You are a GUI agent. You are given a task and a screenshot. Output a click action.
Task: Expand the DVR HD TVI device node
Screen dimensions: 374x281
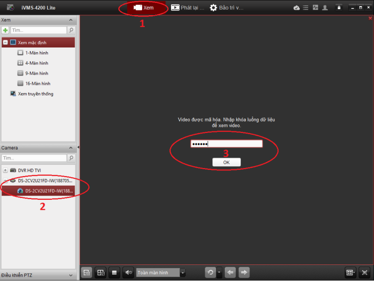[x=5, y=170]
